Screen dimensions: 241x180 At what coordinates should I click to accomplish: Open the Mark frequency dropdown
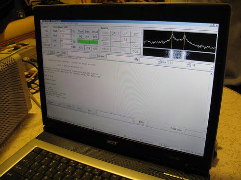[71, 32]
